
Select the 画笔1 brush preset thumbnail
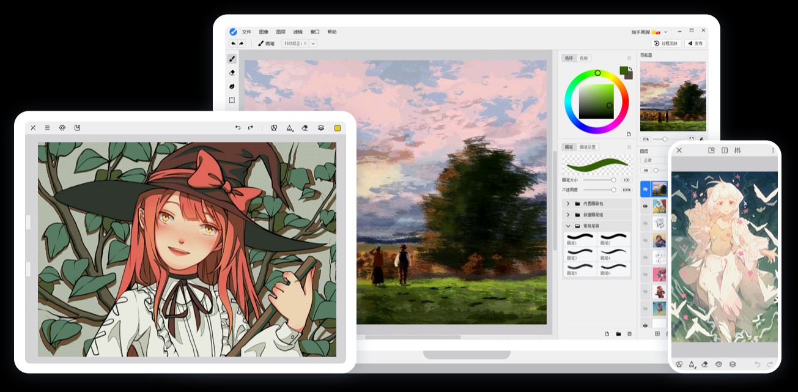580,238
